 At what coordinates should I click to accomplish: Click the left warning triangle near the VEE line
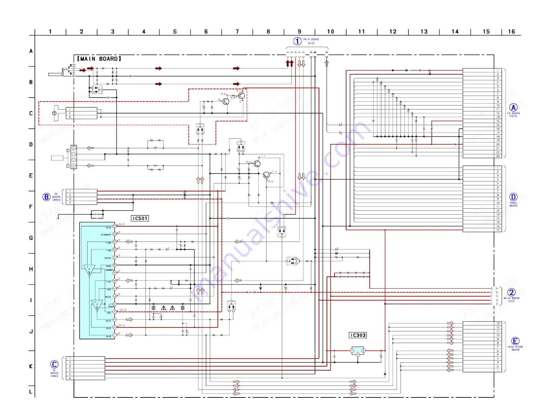coord(163,308)
